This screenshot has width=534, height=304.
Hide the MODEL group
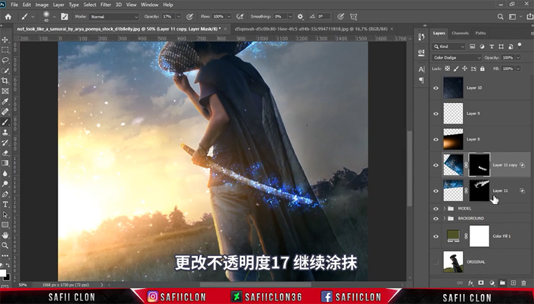(436, 209)
